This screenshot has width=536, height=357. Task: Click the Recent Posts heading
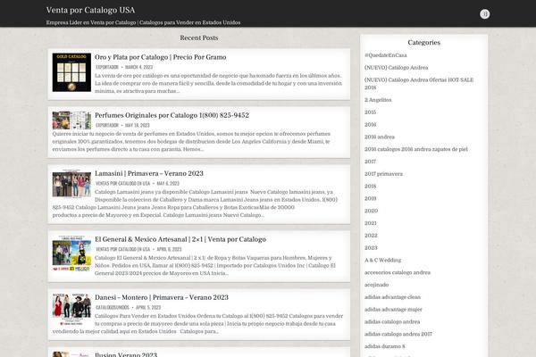click(199, 37)
